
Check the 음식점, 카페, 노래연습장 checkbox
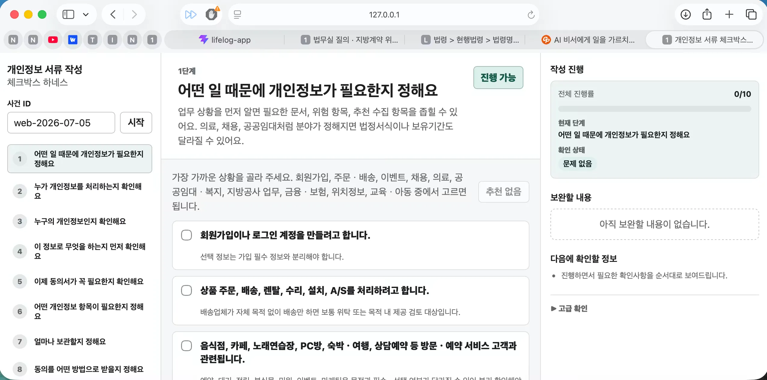186,346
